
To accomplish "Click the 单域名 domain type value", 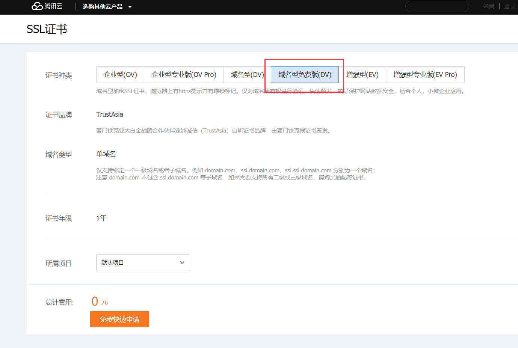I will (106, 154).
